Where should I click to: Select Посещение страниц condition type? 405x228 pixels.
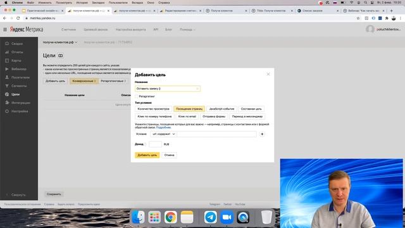pyautogui.click(x=189, y=109)
